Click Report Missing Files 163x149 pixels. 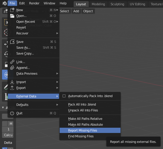point(90,130)
